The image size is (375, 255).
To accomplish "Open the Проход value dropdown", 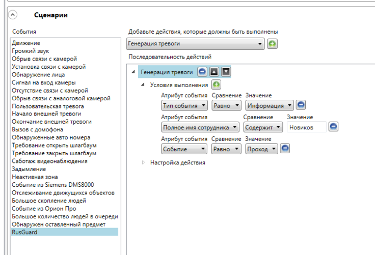I will (262, 149).
